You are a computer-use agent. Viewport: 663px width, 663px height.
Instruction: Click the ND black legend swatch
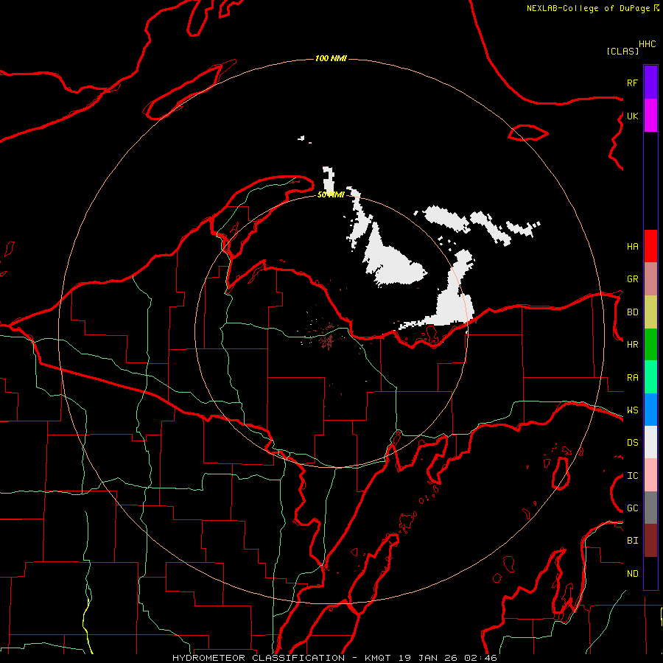pyautogui.click(x=650, y=573)
